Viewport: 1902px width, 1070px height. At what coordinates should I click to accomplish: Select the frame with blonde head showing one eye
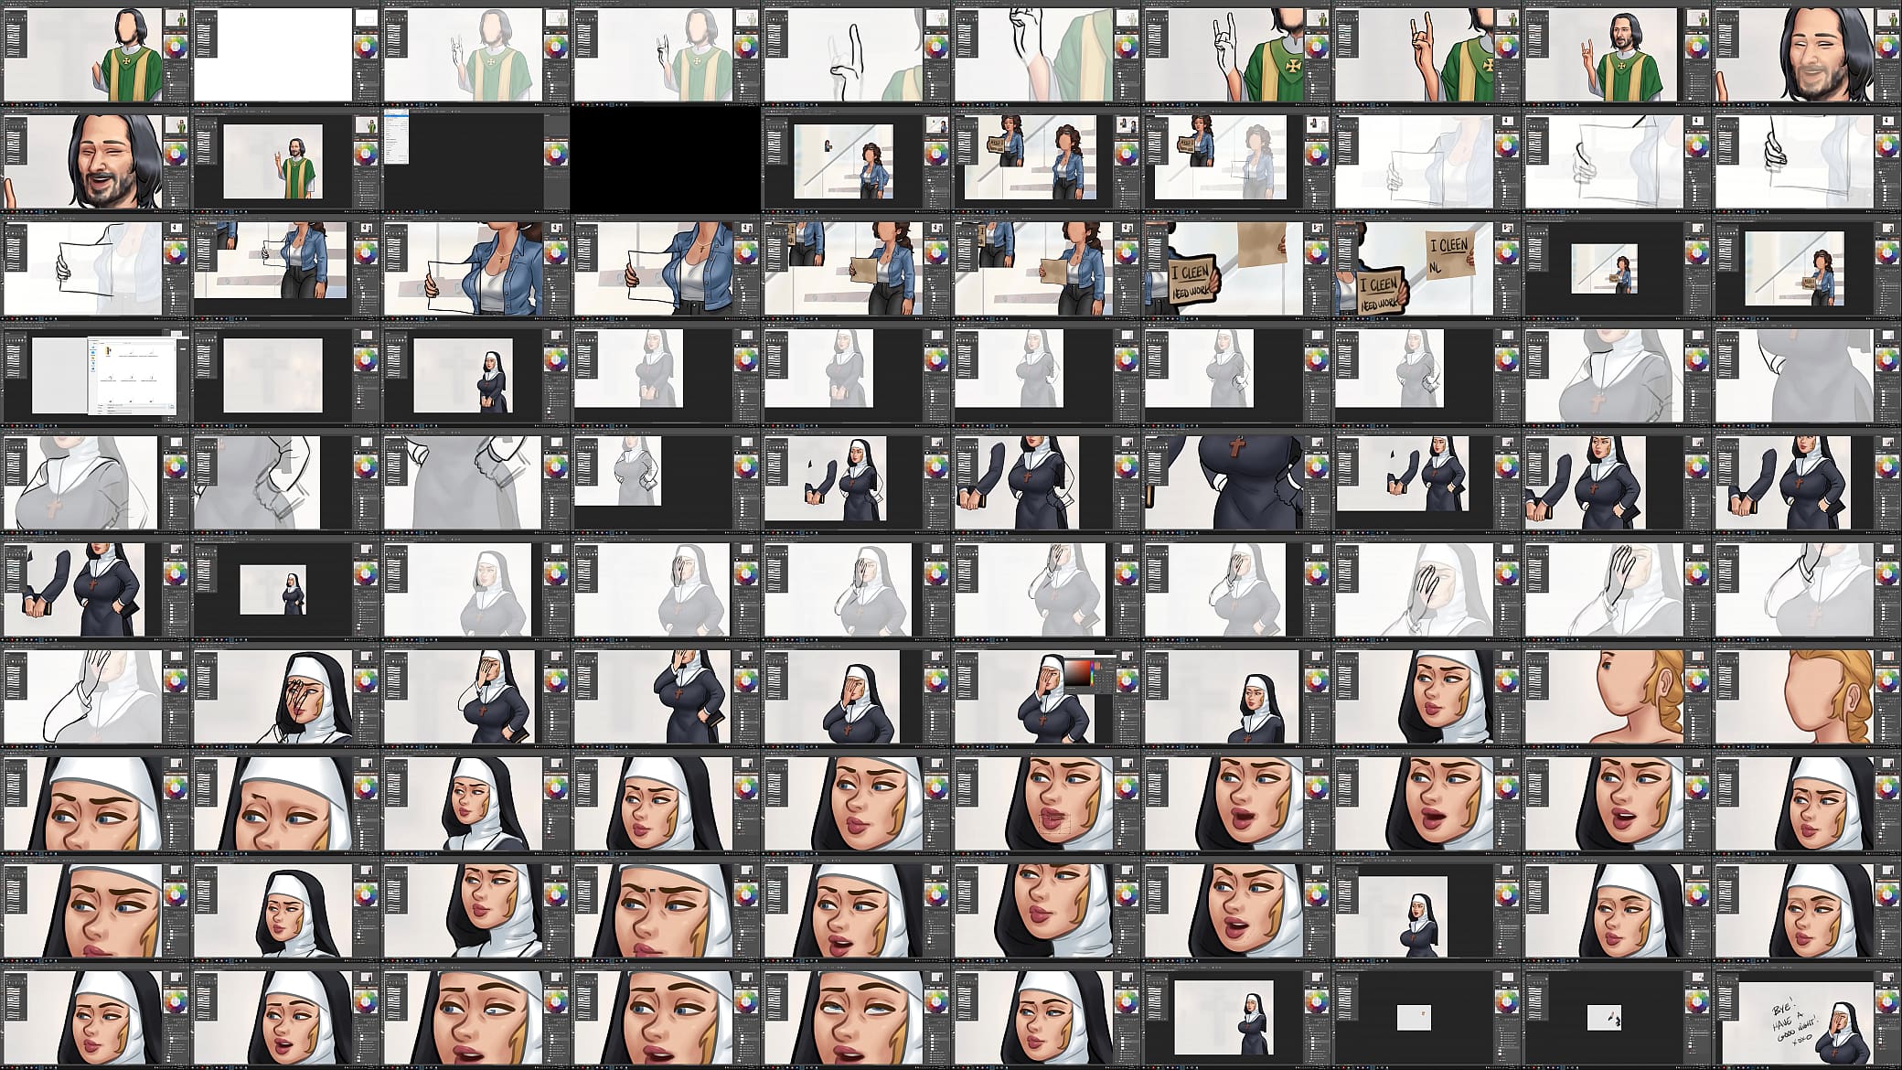(1616, 695)
